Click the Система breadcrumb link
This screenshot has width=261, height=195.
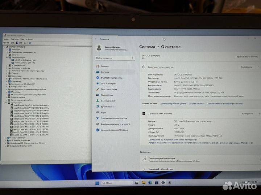pos(147,47)
